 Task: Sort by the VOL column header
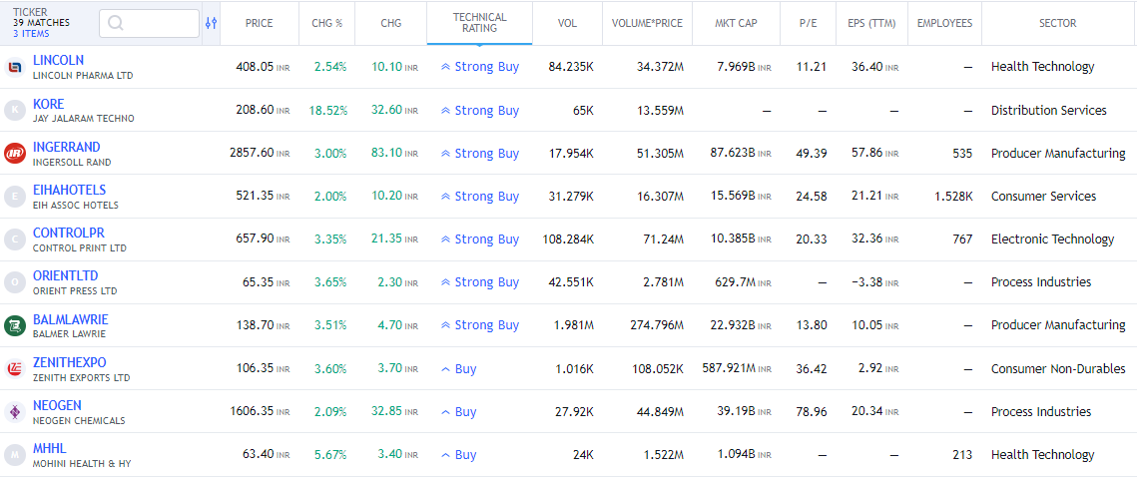567,23
